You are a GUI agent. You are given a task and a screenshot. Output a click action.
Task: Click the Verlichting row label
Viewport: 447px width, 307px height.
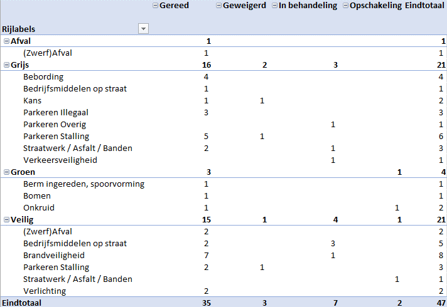click(45, 291)
